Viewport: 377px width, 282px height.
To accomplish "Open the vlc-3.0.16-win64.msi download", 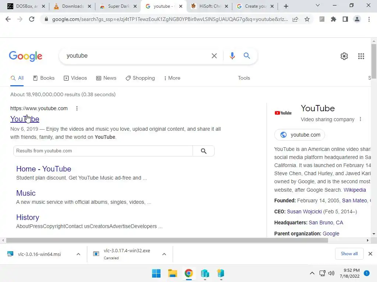I will (39, 254).
